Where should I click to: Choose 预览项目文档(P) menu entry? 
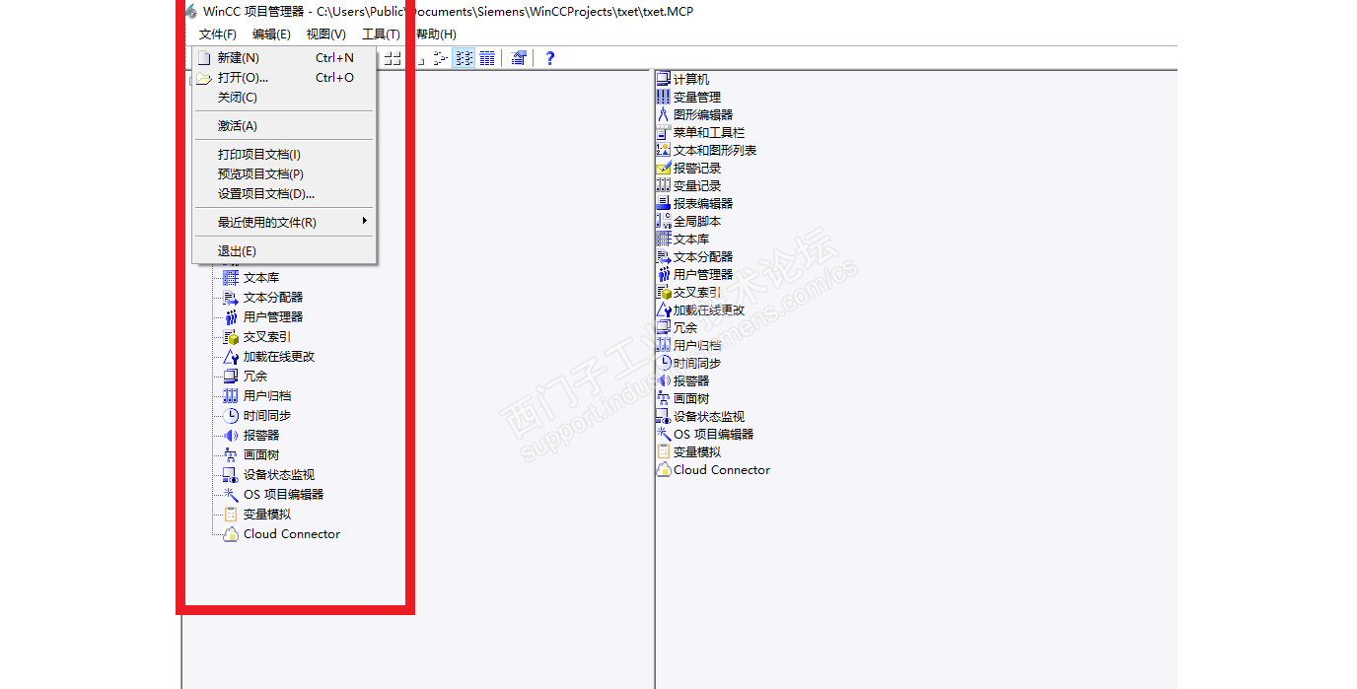pyautogui.click(x=284, y=174)
